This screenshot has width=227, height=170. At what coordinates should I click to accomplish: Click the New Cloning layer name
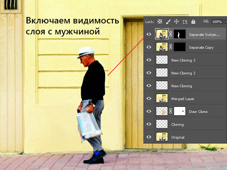[x=182, y=86]
